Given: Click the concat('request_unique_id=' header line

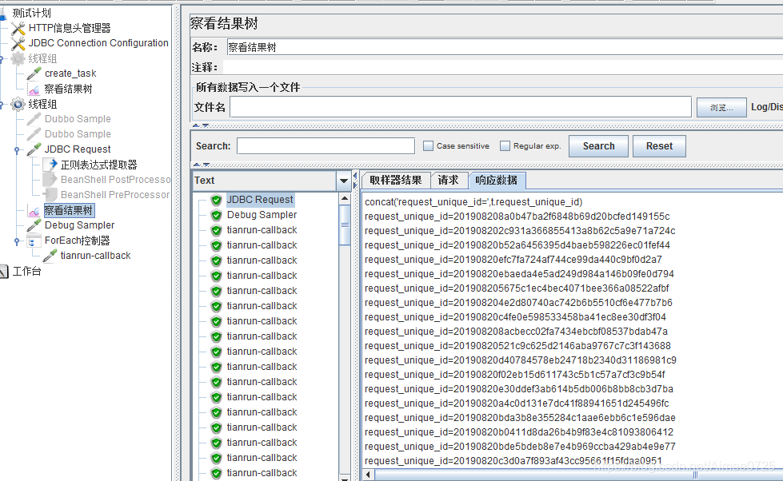Looking at the screenshot, I should [x=473, y=202].
